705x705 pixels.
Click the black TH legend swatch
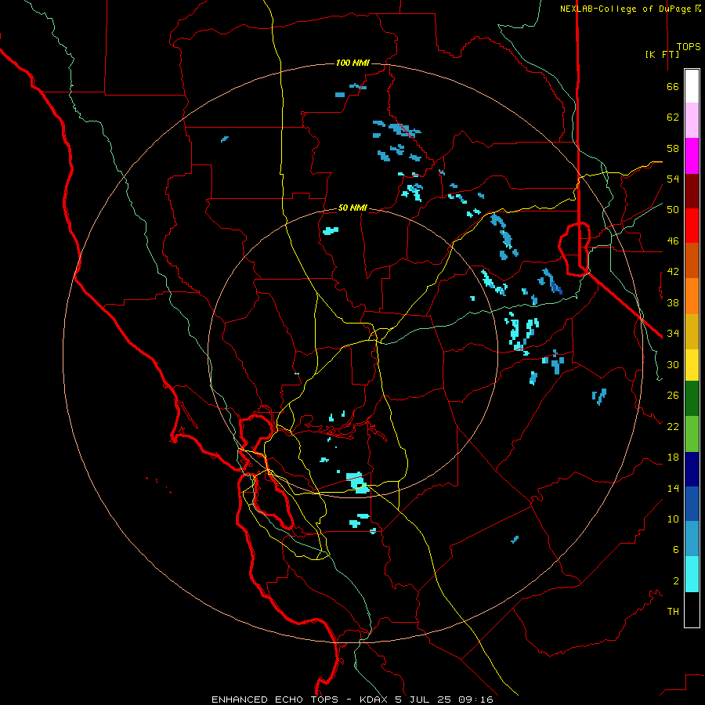pos(692,609)
